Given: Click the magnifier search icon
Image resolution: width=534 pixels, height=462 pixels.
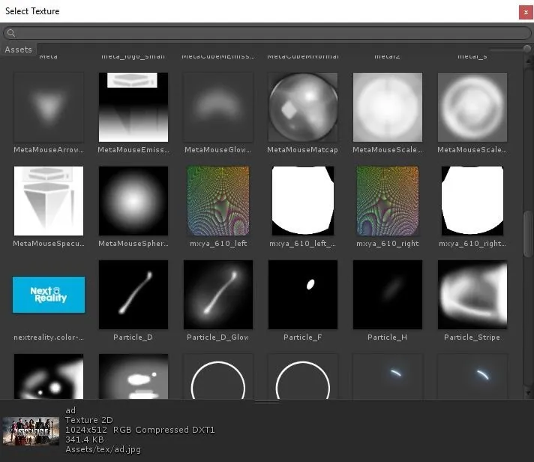Looking at the screenshot, I should (x=11, y=33).
